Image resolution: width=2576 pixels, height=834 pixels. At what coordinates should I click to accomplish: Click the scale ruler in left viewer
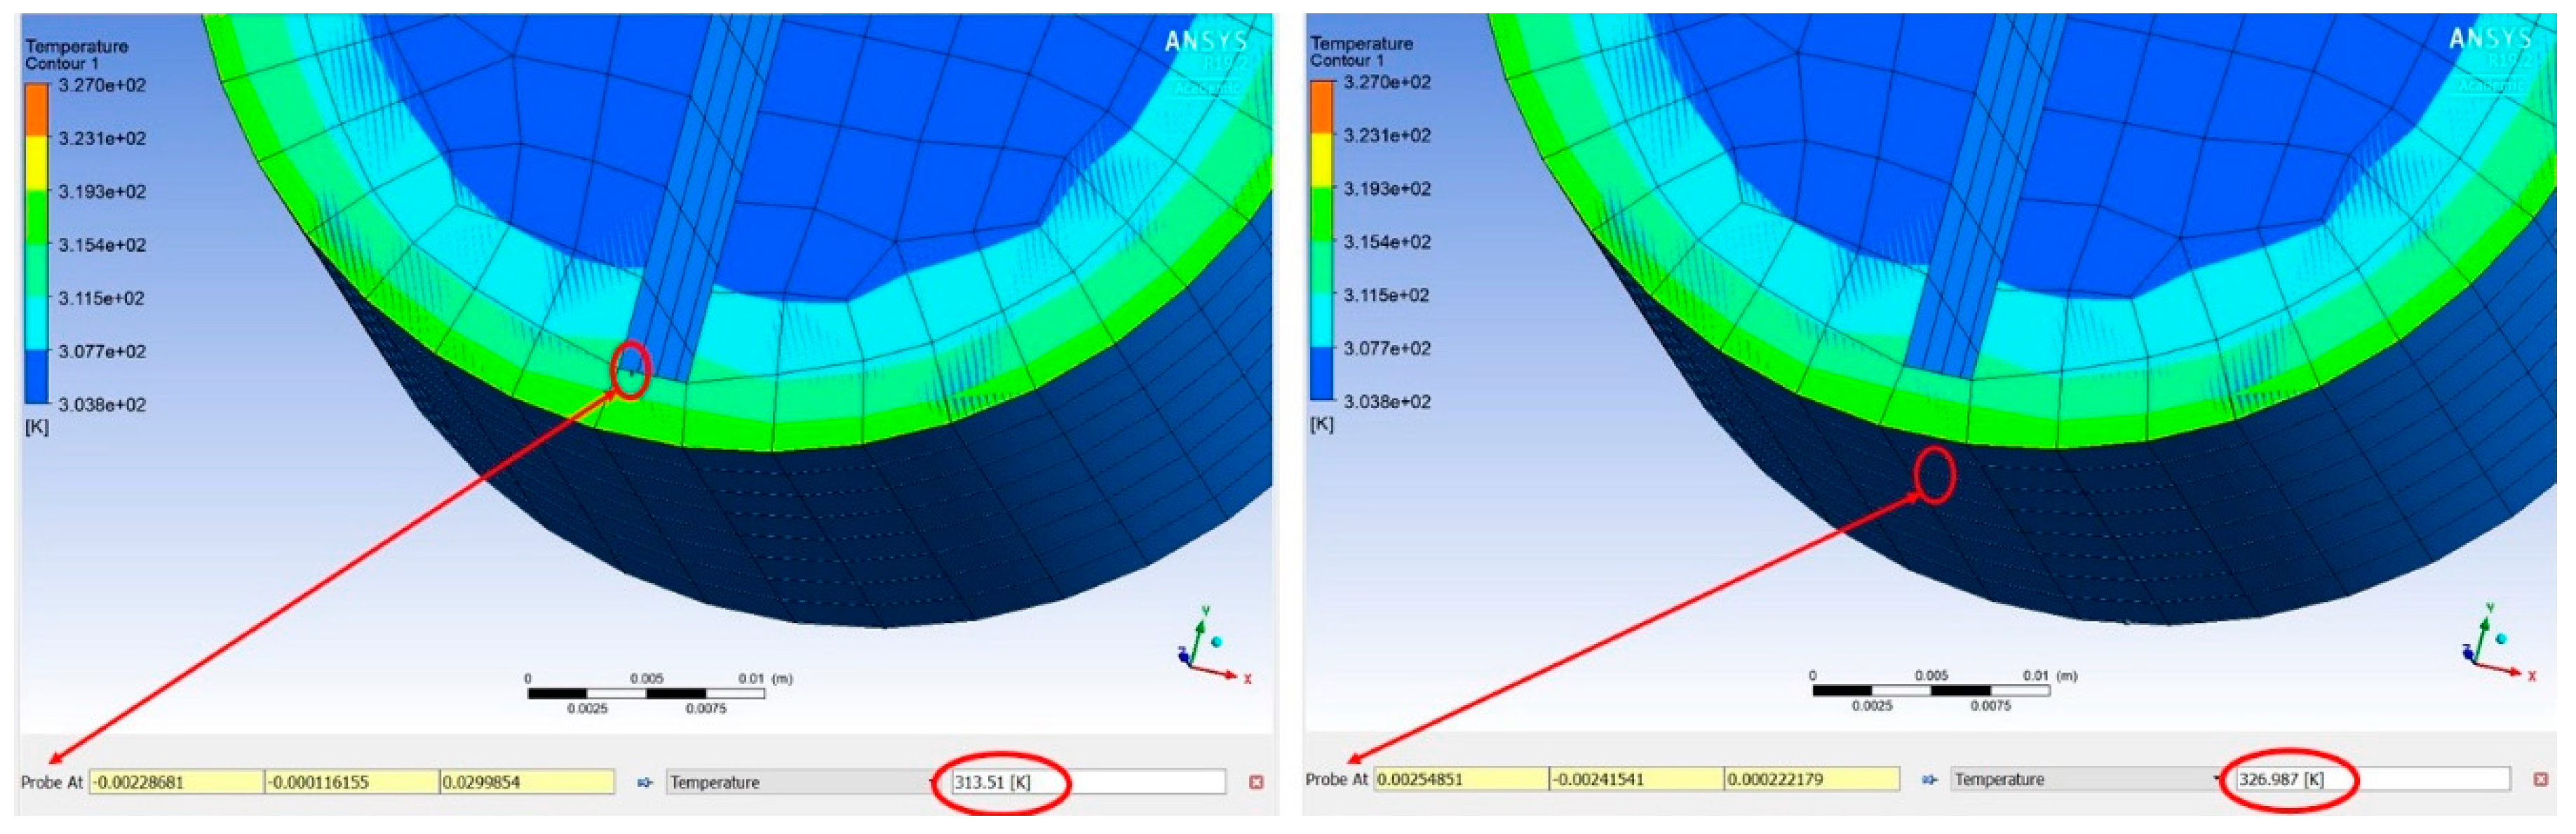tap(646, 692)
